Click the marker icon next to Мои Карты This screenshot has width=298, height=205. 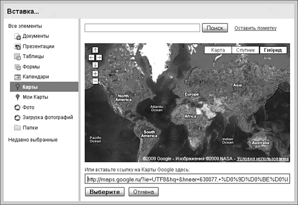pyautogui.click(x=17, y=97)
